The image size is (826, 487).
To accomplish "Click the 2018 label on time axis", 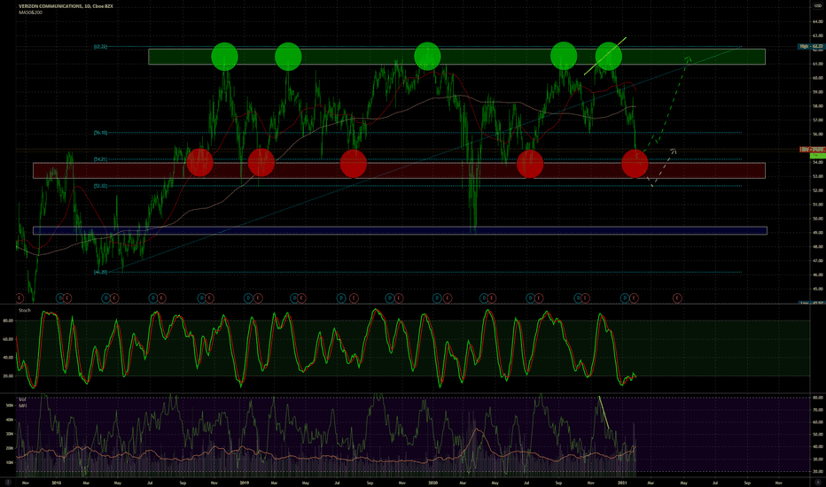I will (x=57, y=483).
